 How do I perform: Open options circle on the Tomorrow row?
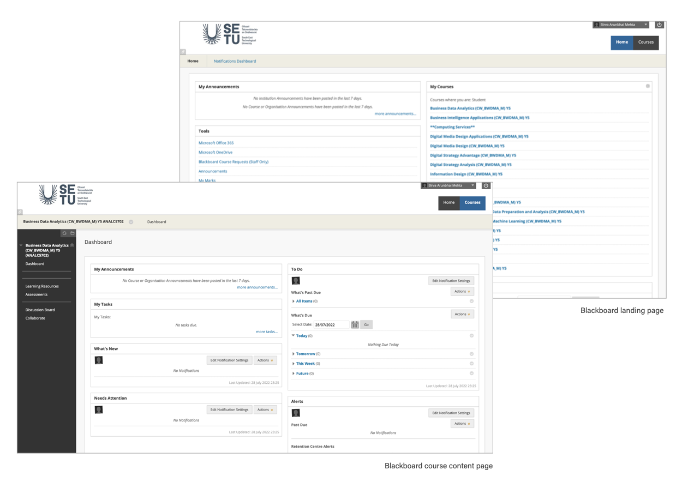(471, 354)
